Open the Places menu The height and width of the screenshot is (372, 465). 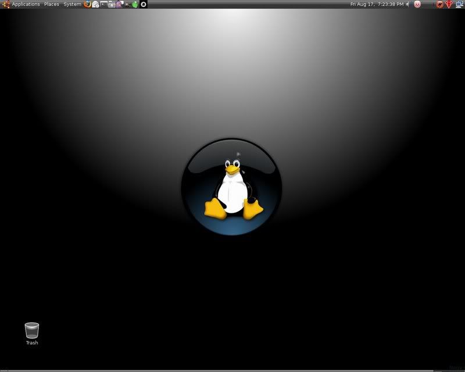(x=52, y=4)
